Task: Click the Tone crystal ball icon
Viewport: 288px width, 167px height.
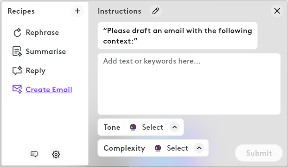Action: pos(133,127)
